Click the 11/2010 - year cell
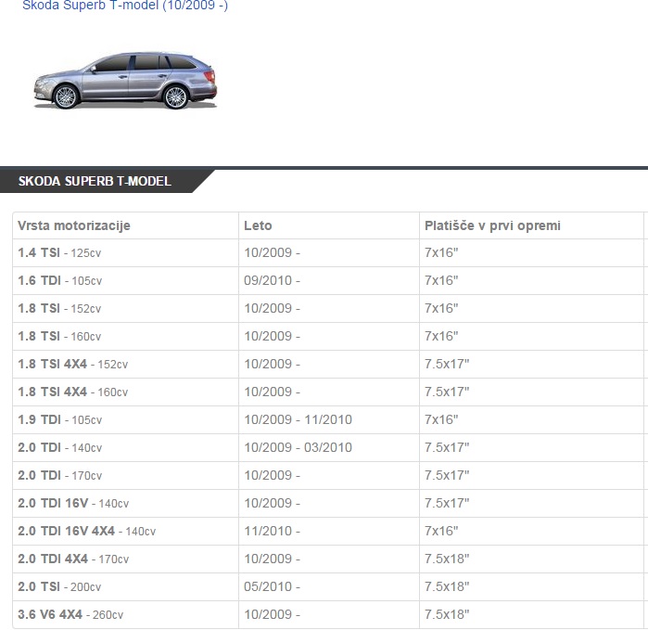 coord(329,531)
